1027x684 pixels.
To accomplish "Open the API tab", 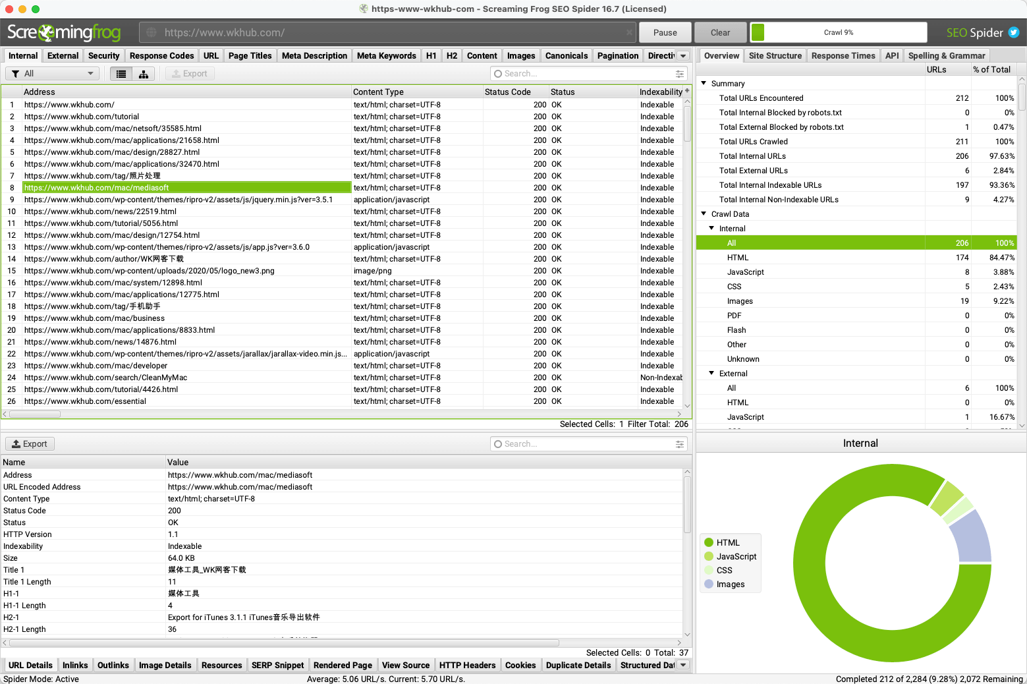I will coord(892,56).
